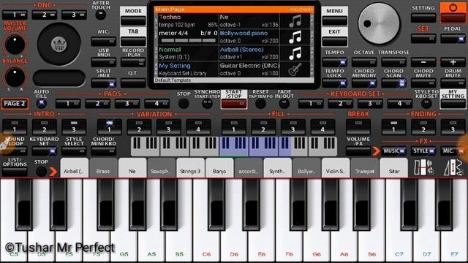This screenshot has height=263, width=468.
Task: Select the Brass sound tab
Action: pos(103,168)
